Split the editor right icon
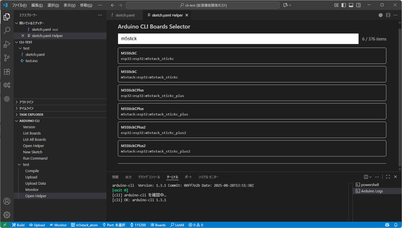 [388, 15]
